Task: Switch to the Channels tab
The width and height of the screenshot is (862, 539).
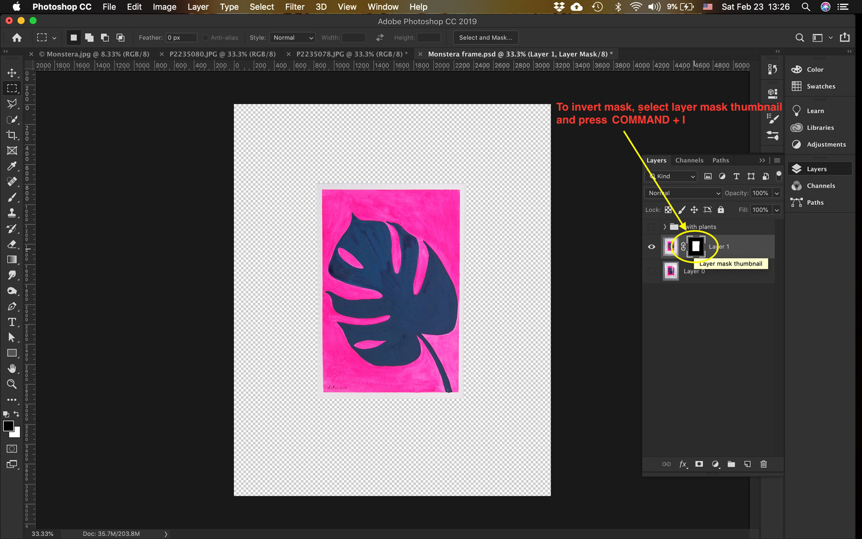Action: tap(689, 160)
